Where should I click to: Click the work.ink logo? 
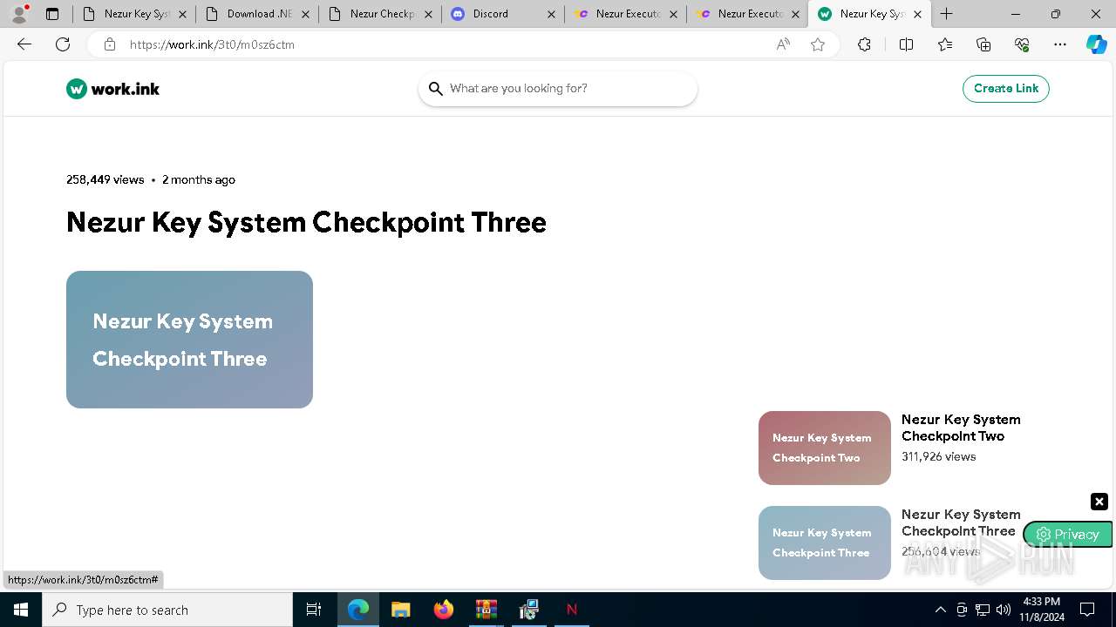click(112, 89)
